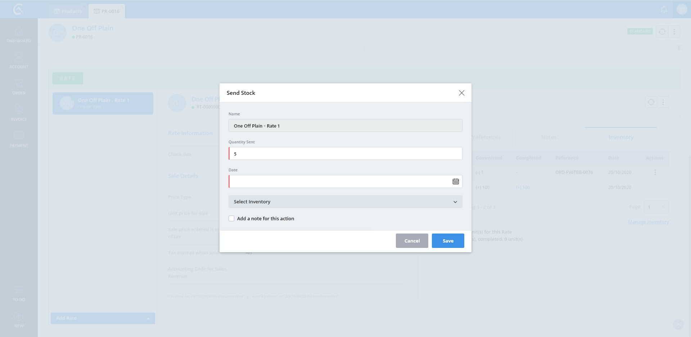
Task: Open the To Do list icon
Action: [x=19, y=294]
